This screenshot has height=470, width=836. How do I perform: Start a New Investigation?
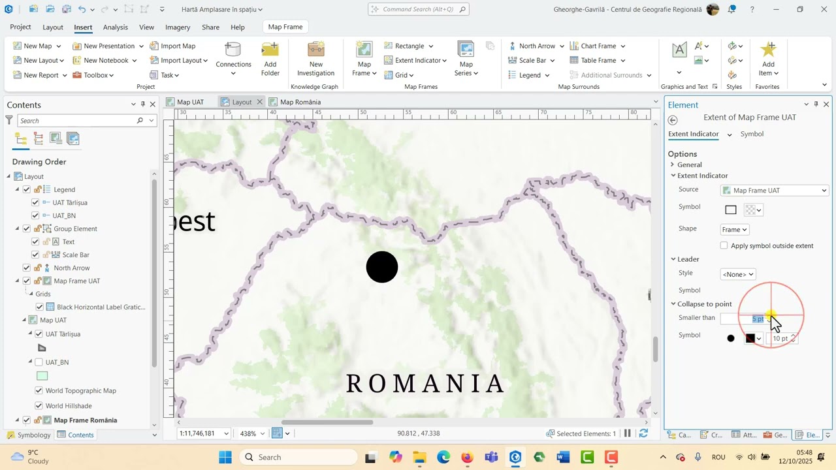[316, 59]
